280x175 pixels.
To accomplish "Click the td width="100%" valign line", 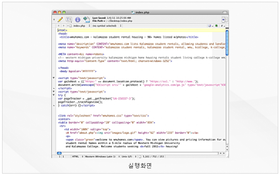I will tap(87, 129).
